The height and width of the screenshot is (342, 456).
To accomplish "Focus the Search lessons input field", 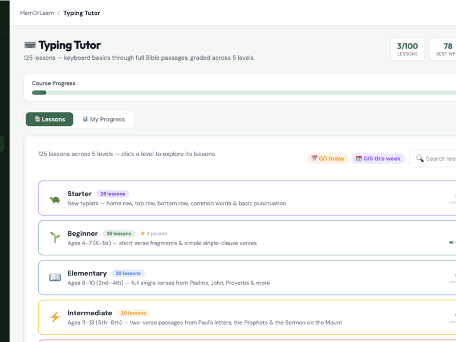I will coord(433,158).
